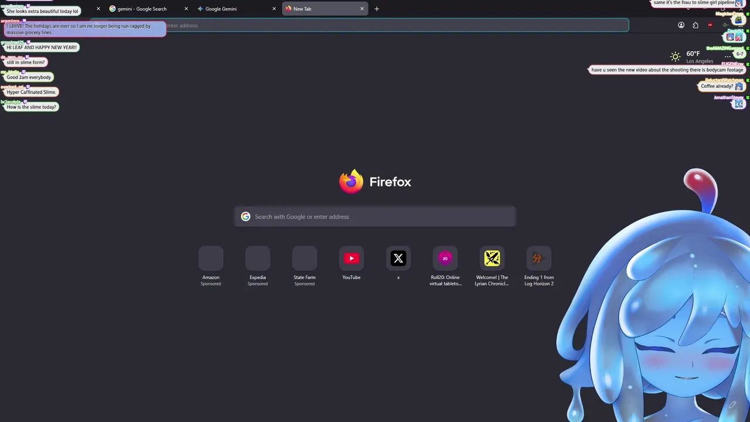Close the New Tab tab
The height and width of the screenshot is (422, 750).
point(362,9)
